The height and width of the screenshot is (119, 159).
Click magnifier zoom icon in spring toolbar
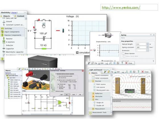point(110,63)
